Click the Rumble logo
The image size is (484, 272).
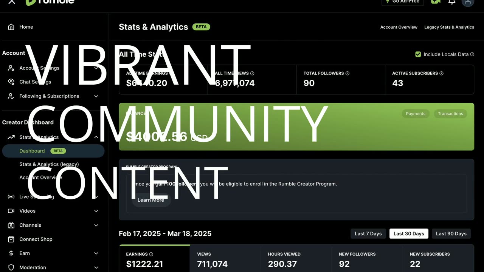click(x=50, y=2)
